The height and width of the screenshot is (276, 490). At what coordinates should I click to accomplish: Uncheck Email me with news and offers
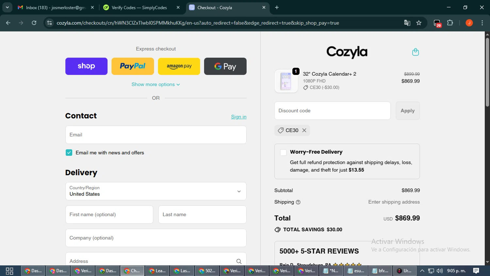tap(69, 153)
